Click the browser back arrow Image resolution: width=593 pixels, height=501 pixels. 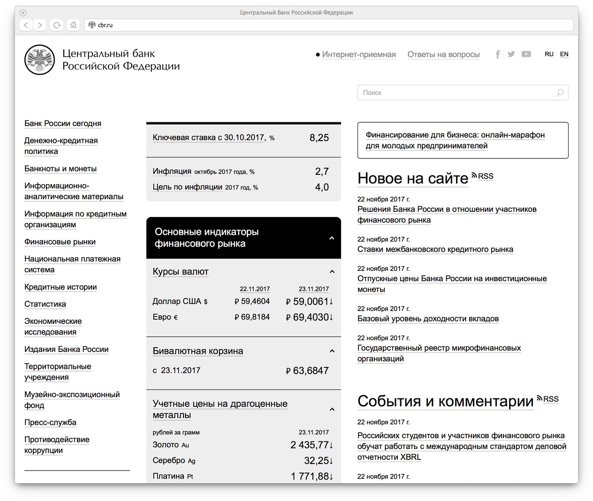click(x=26, y=25)
